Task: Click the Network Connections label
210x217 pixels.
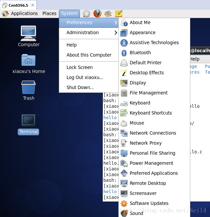Action: tap(153, 133)
